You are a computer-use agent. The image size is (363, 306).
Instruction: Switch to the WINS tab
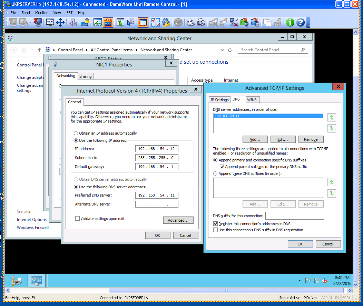pos(253,99)
